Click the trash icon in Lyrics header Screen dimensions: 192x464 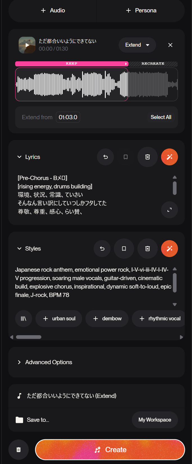pos(148,157)
